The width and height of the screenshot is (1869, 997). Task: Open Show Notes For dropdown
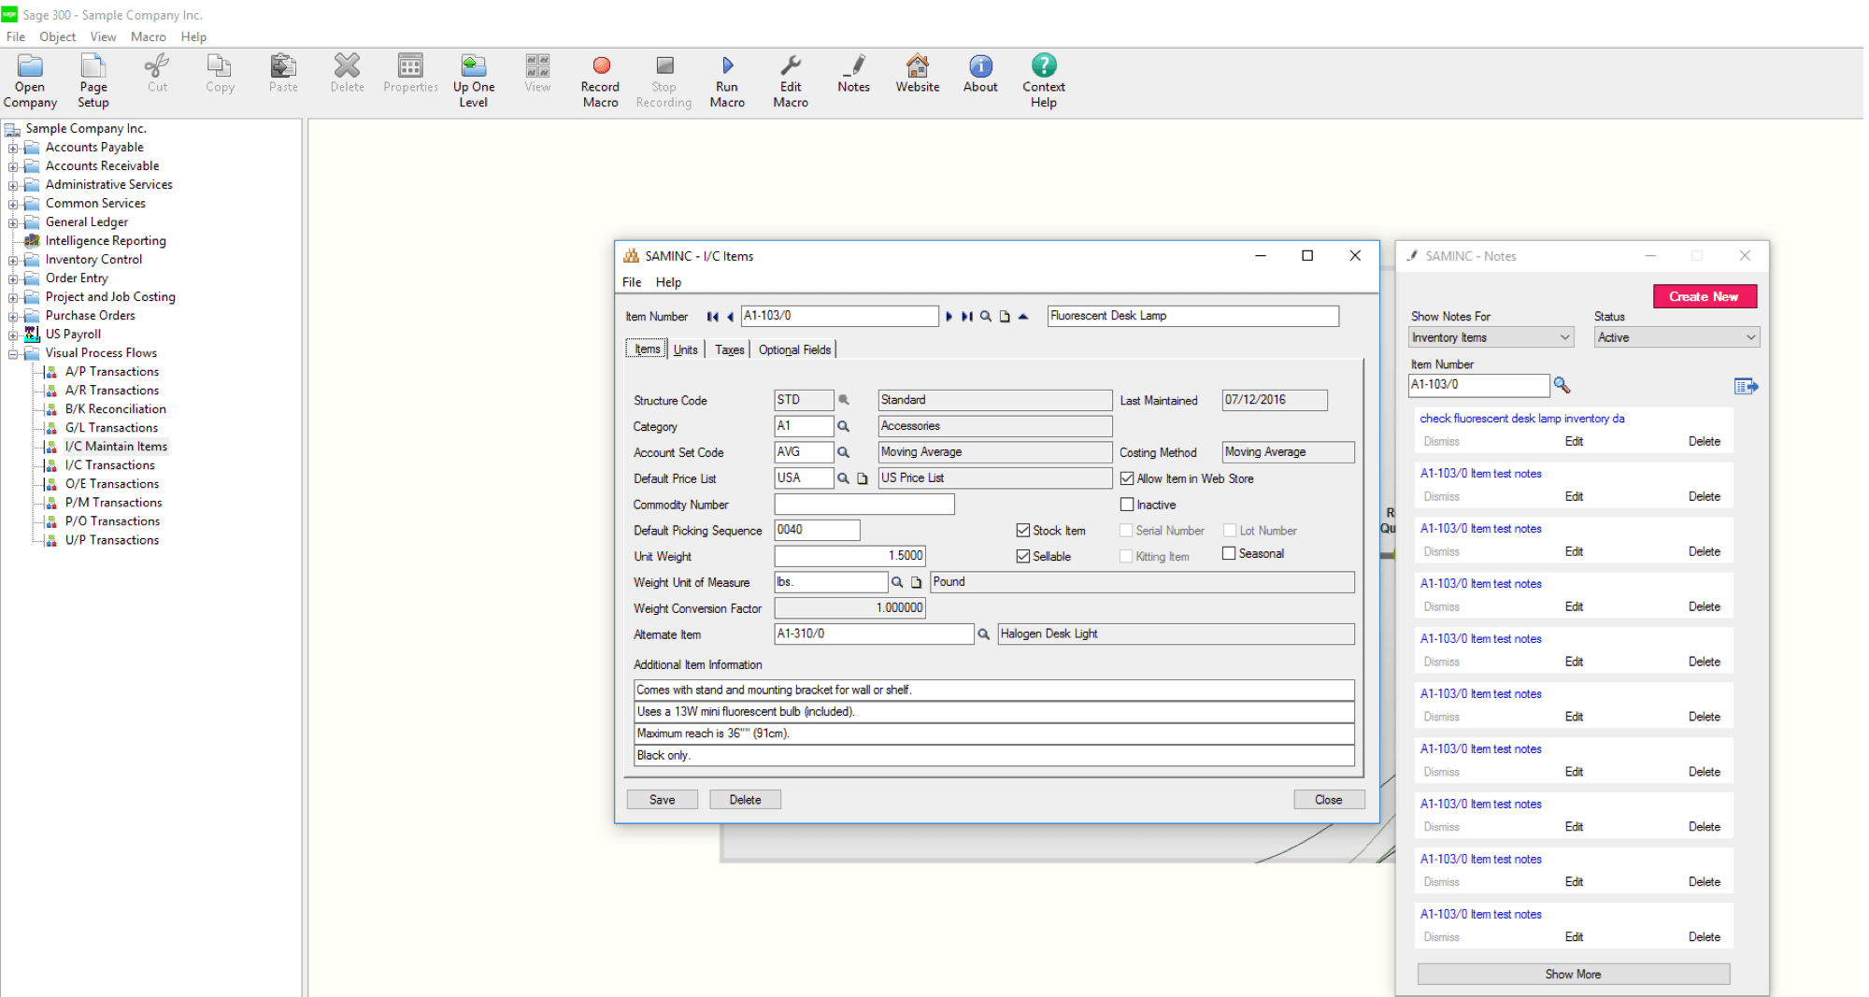[1491, 337]
